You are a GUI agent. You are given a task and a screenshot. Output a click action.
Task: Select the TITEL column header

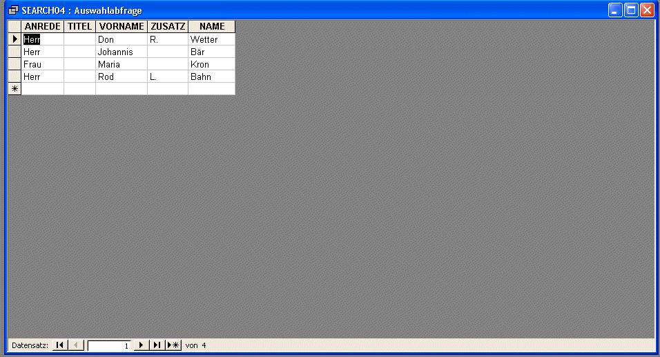79,26
